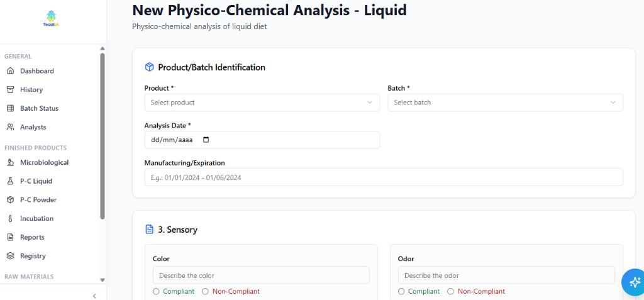Open the AI assistant sparkle button
644x300 pixels.
(634, 282)
